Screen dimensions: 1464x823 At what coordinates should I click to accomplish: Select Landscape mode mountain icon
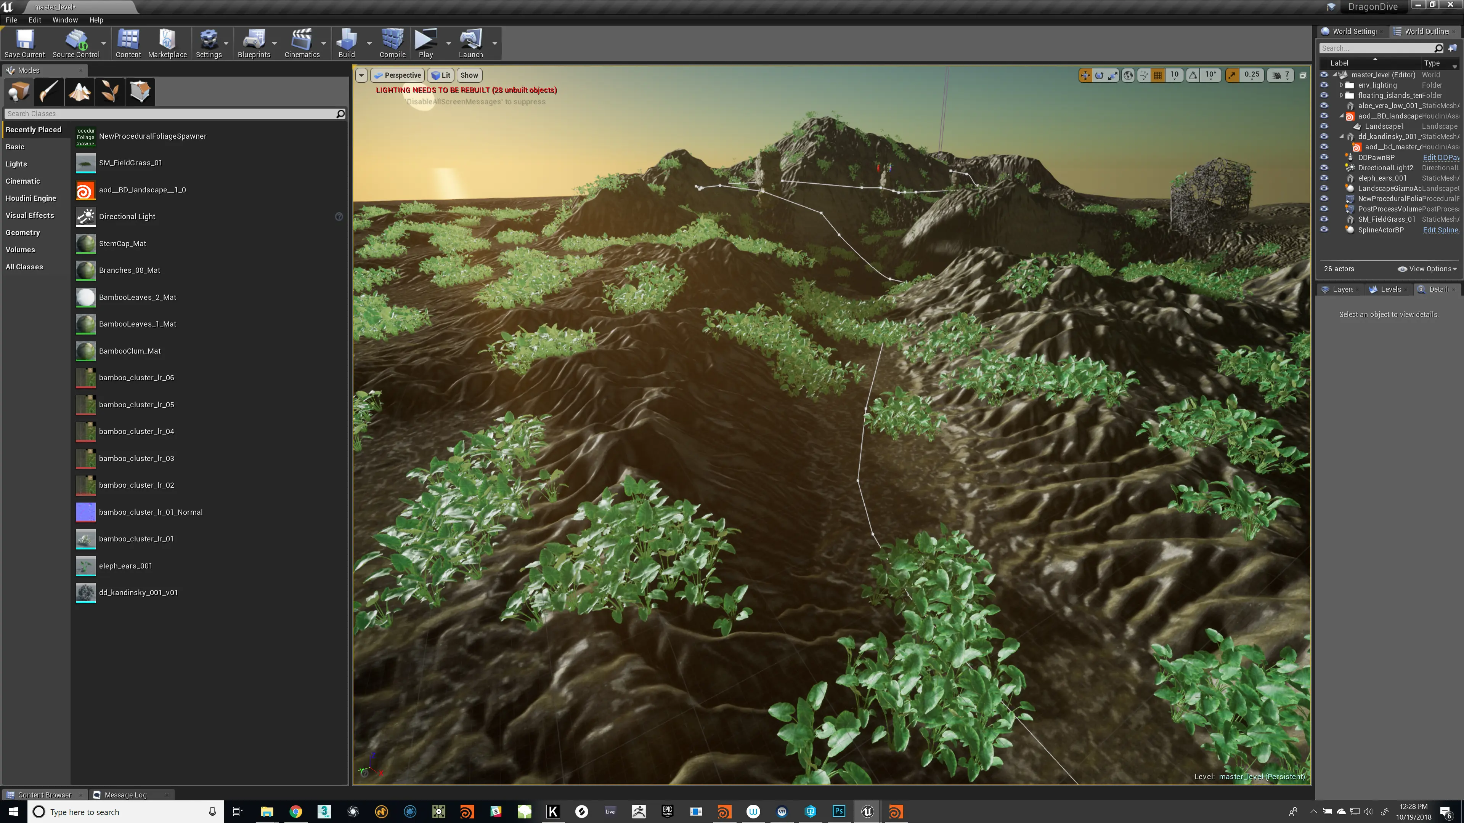[80, 91]
